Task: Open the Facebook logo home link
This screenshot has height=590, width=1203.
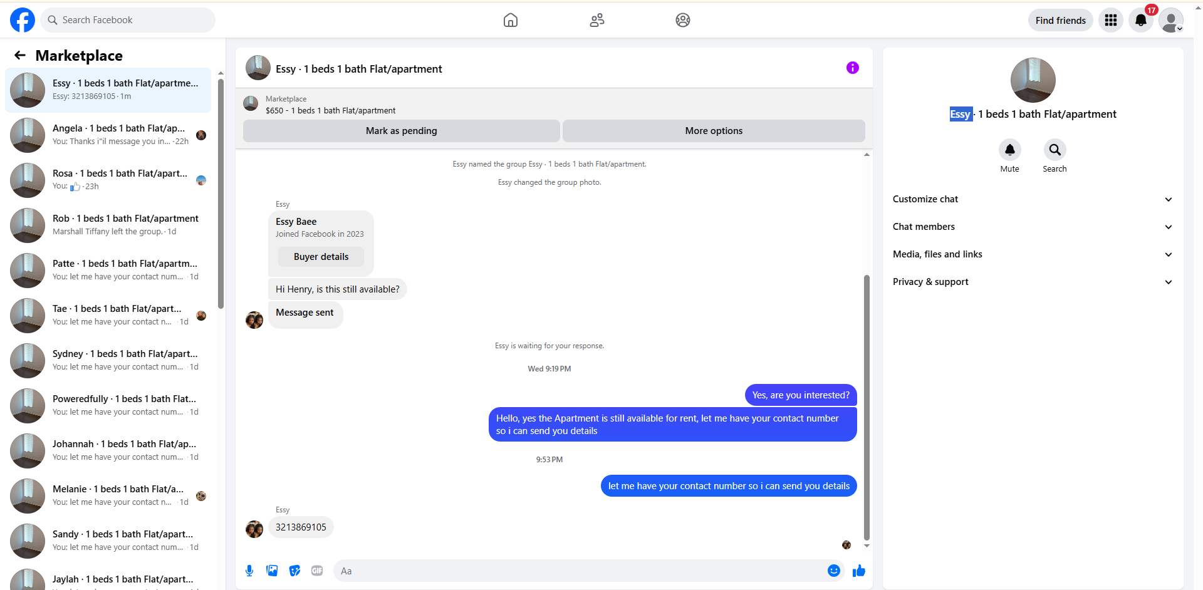Action: 23,20
